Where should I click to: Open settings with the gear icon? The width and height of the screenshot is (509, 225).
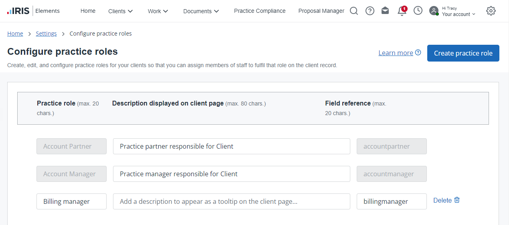[491, 11]
